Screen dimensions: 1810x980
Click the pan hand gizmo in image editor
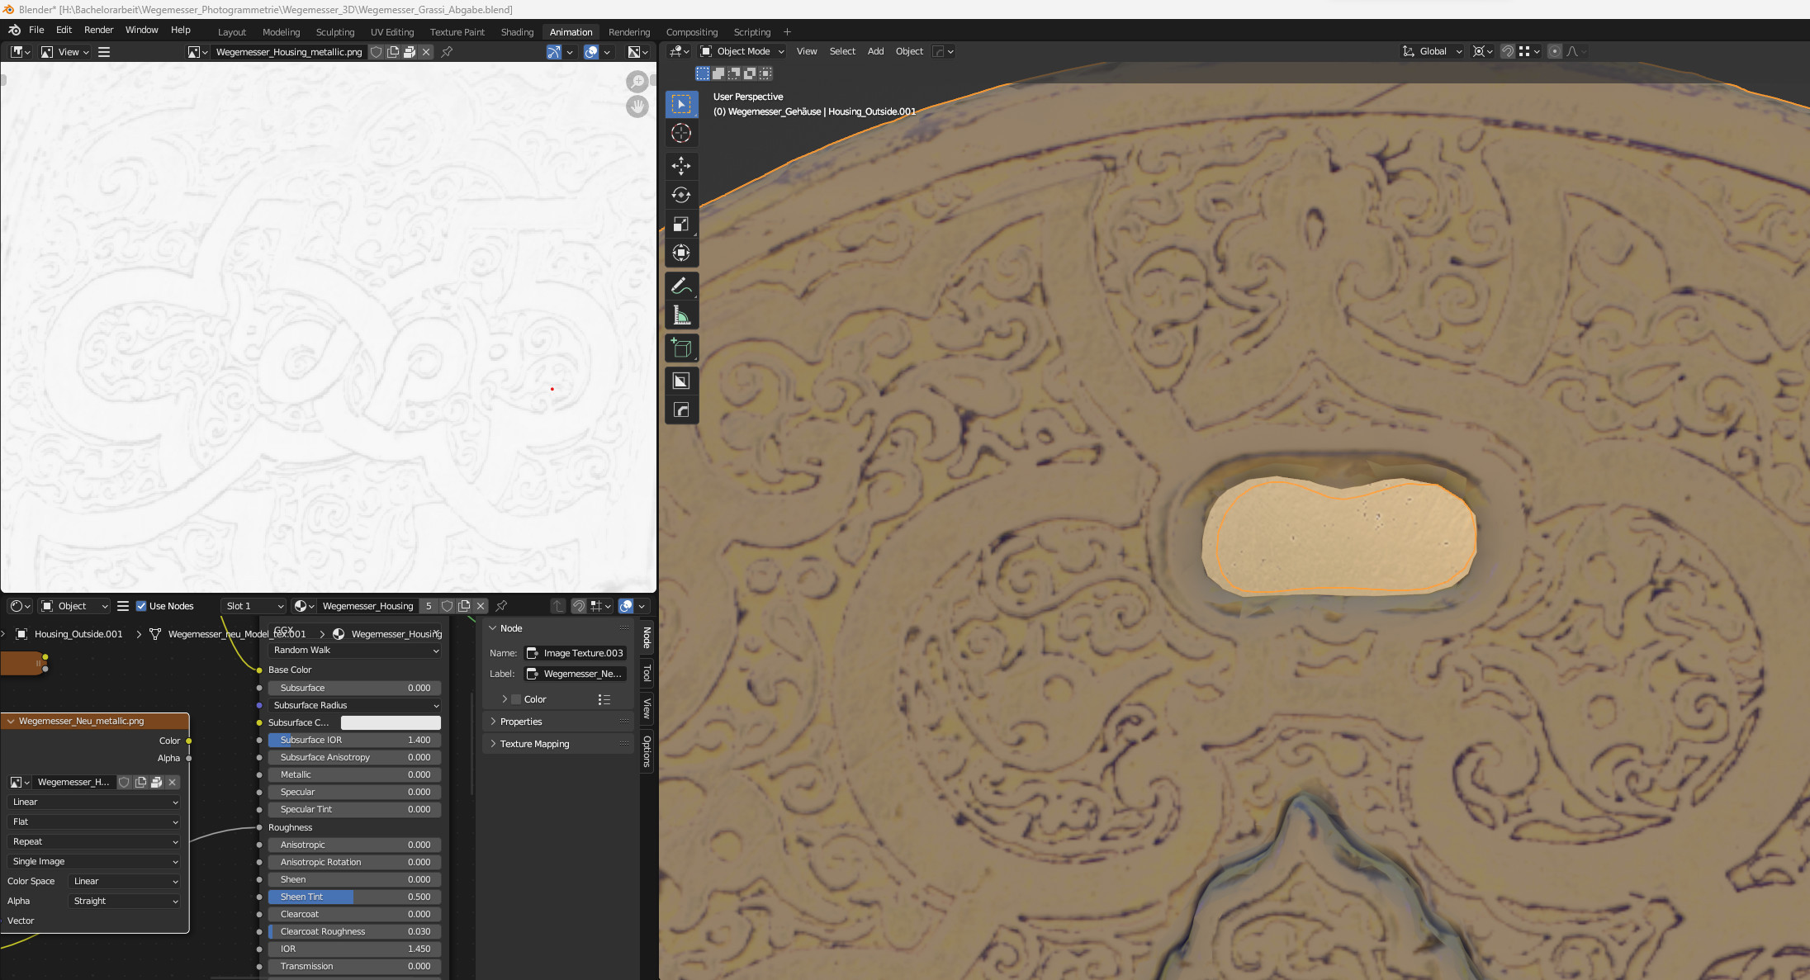pyautogui.click(x=637, y=107)
